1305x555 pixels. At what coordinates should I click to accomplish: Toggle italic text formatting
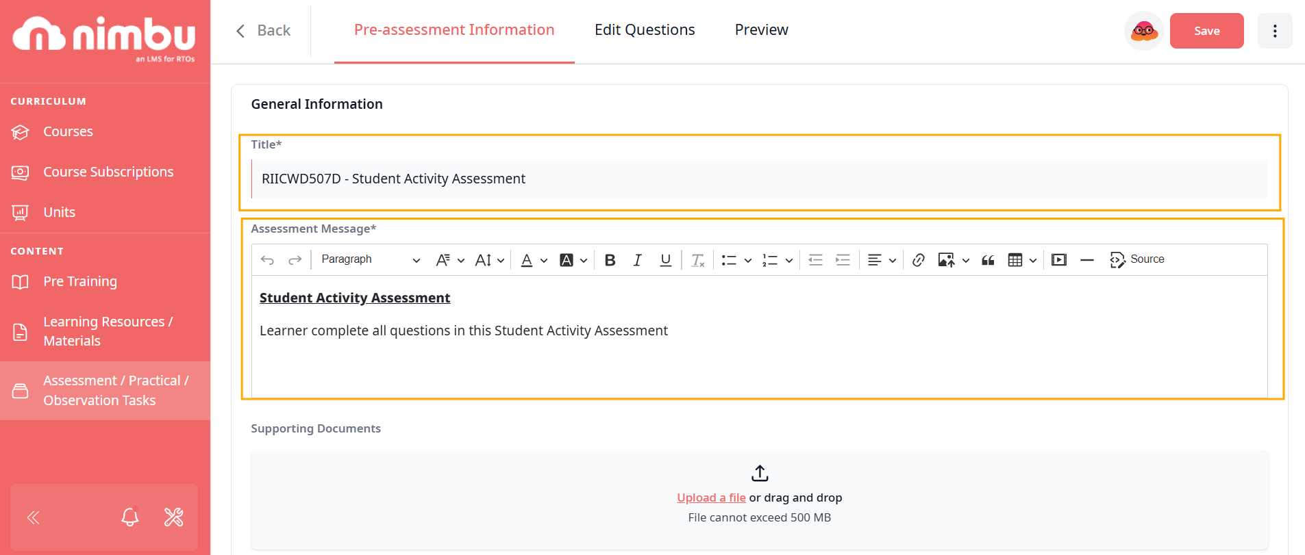pyautogui.click(x=637, y=260)
